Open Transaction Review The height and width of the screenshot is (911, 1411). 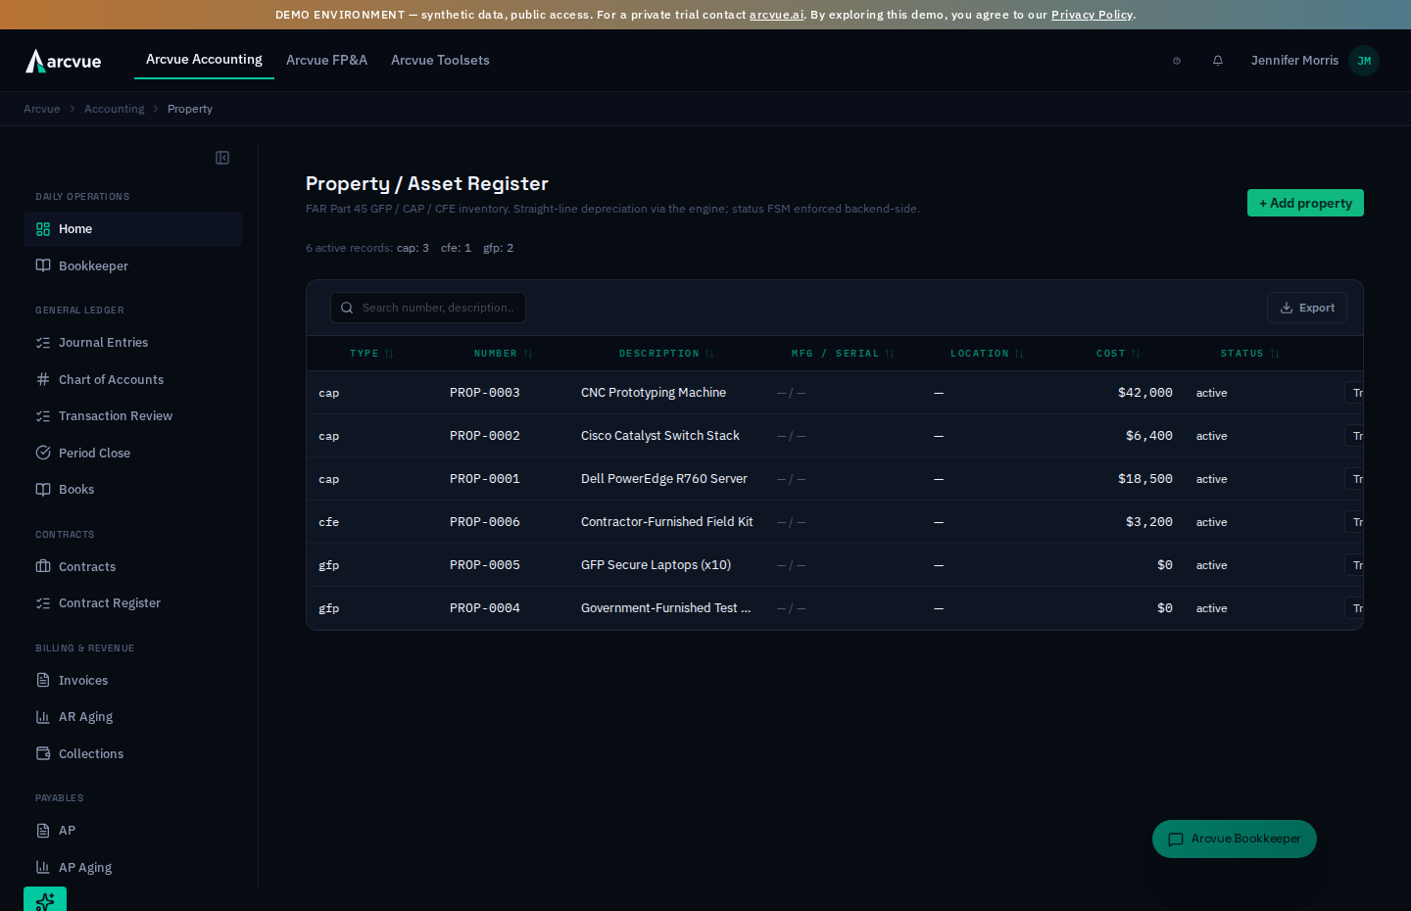click(x=132, y=416)
